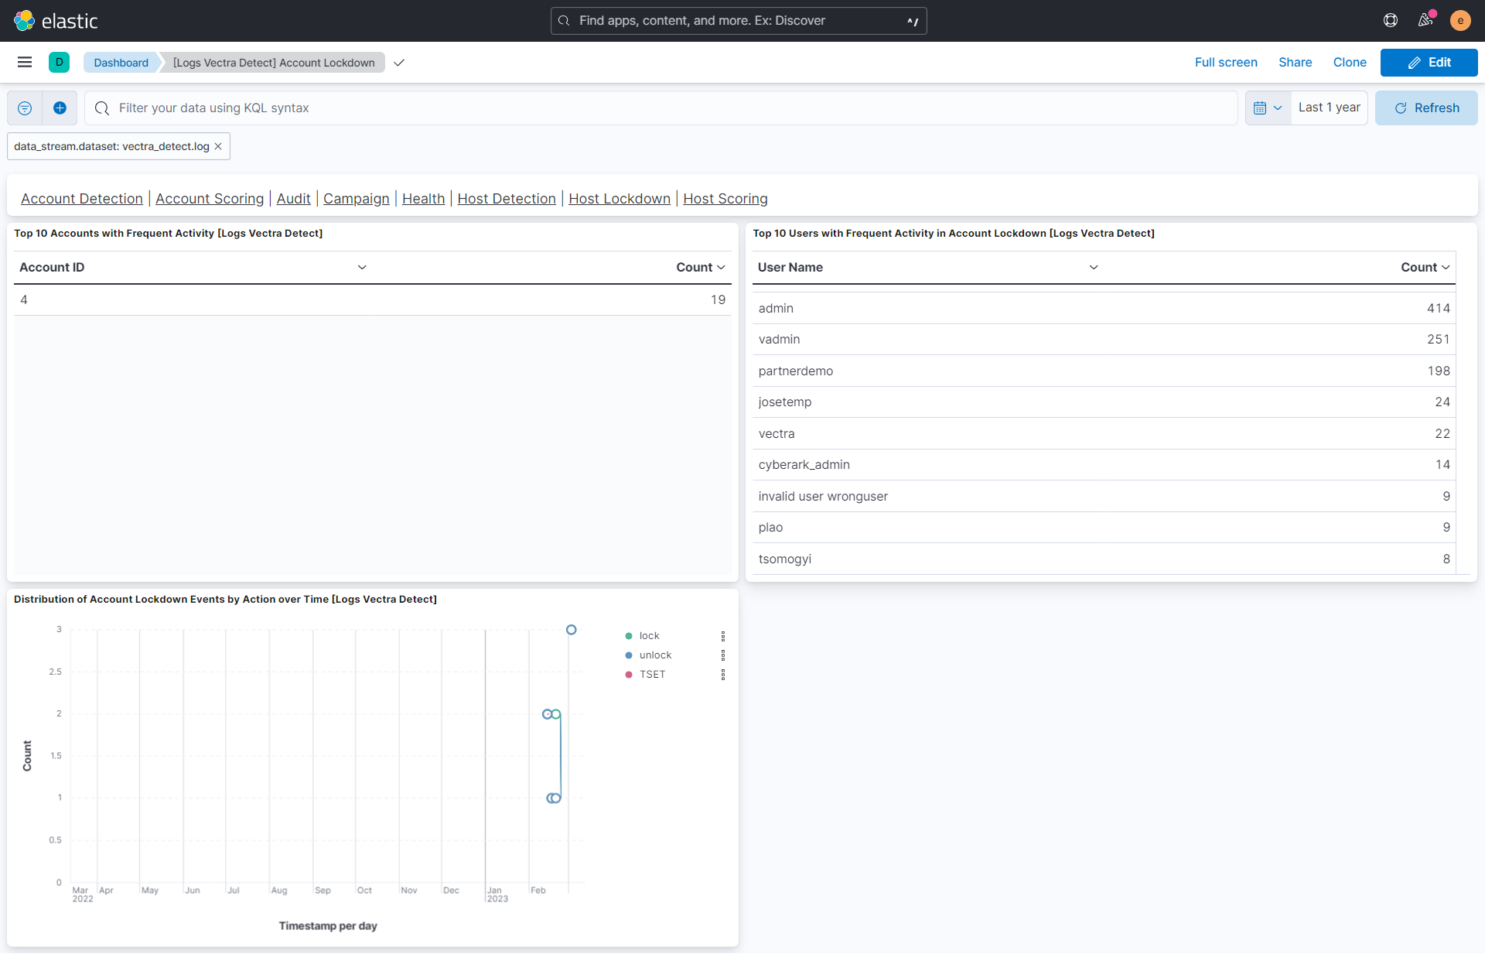Select the admin user row
Screen dimensions: 1485x954
[x=1104, y=309]
